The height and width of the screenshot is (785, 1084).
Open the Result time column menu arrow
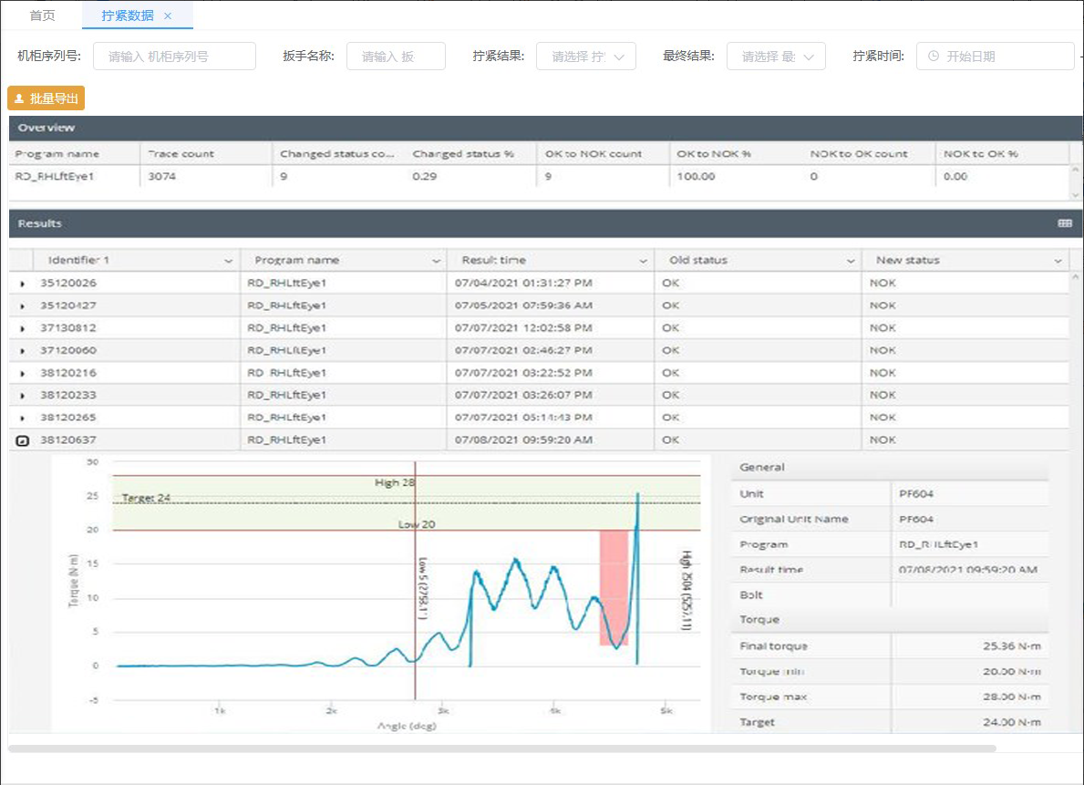pos(643,261)
